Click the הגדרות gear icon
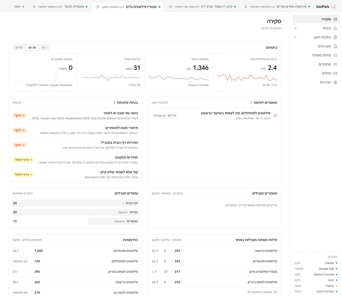 tap(335, 82)
